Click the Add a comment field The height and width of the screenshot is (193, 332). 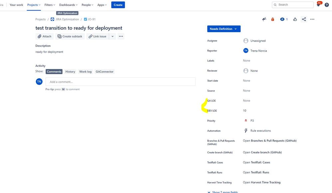[120, 81]
